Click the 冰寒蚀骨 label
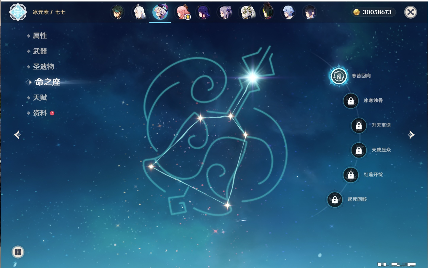Screen dimensions: 428x268 [x=373, y=100]
